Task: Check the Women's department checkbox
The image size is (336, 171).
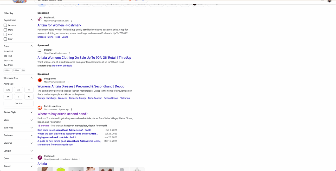Action: [x=5, y=25]
